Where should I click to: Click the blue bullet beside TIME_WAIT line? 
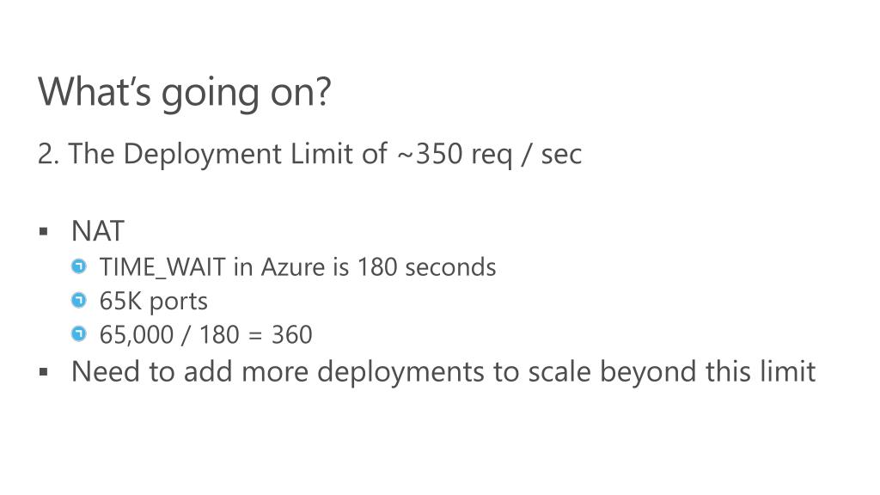coord(79,266)
